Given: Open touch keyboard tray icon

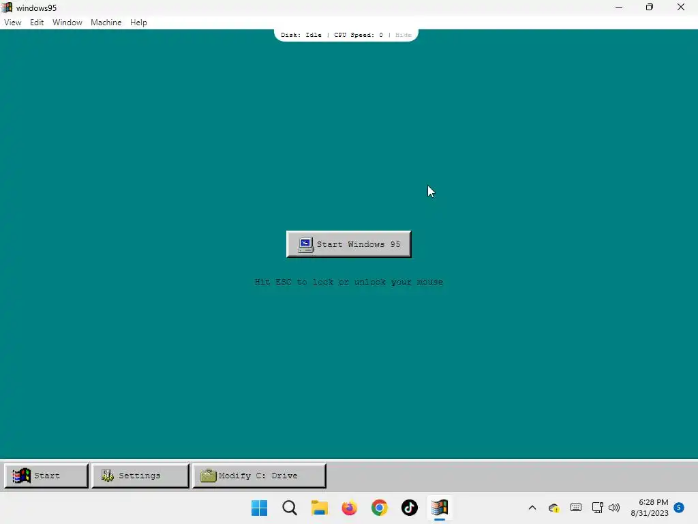Looking at the screenshot, I should [x=575, y=508].
